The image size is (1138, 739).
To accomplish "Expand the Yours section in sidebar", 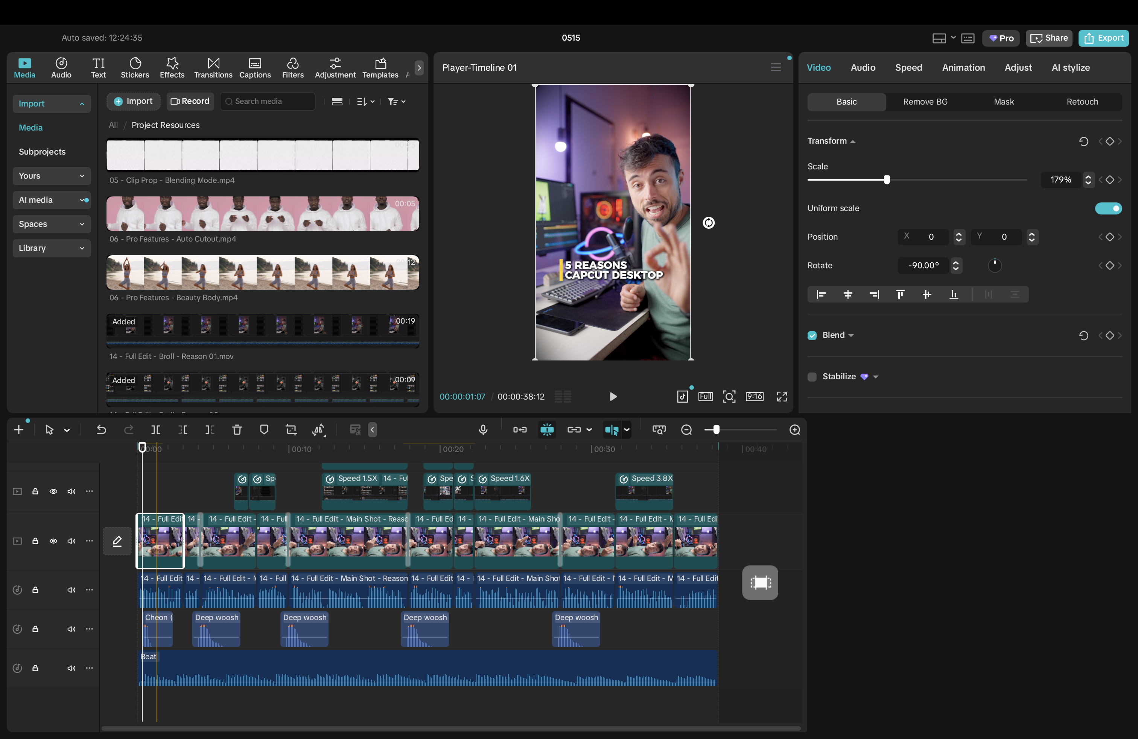I will [x=52, y=176].
